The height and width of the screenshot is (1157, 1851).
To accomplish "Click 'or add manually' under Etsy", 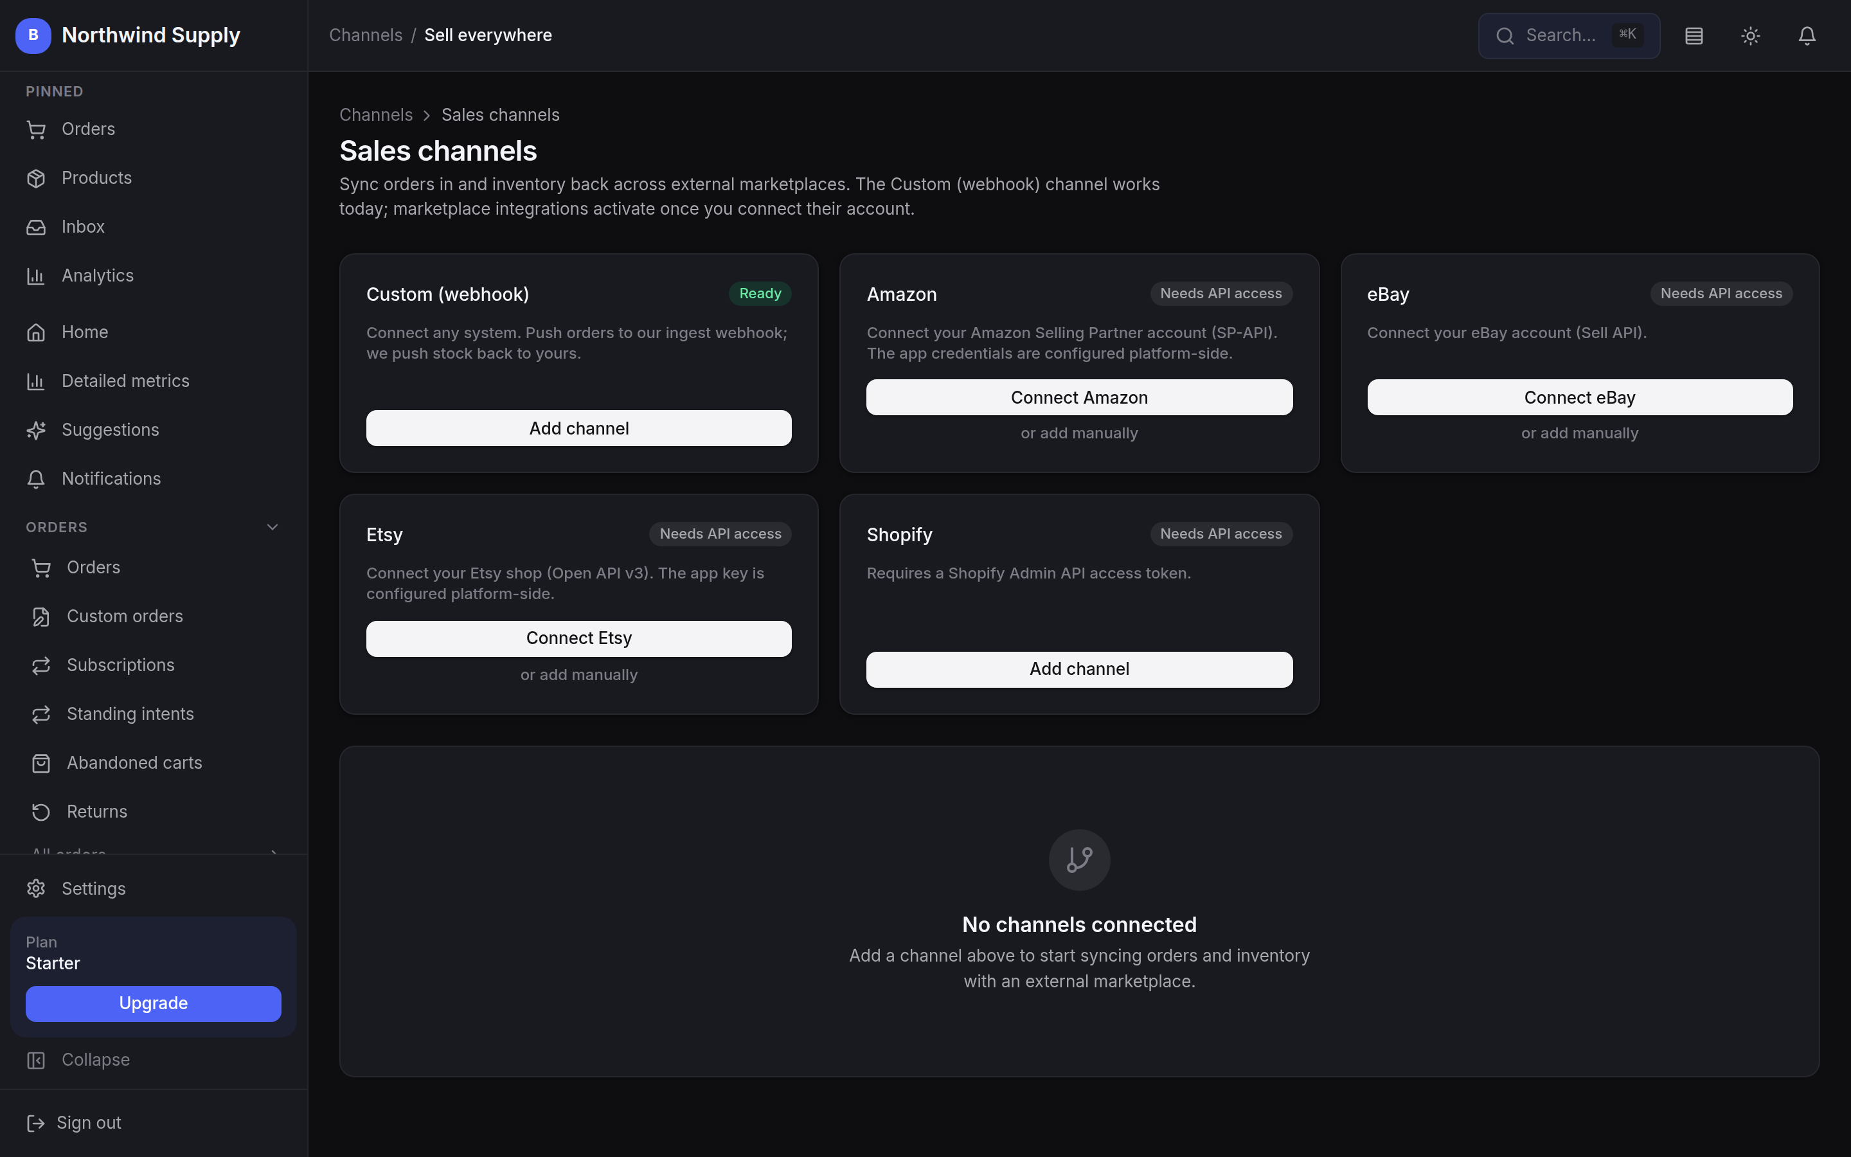I will (x=579, y=676).
